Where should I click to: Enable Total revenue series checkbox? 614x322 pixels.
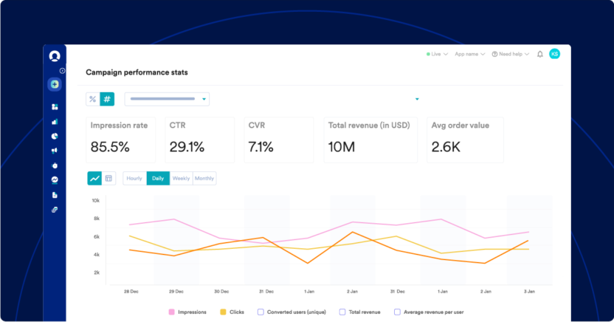pos(342,312)
